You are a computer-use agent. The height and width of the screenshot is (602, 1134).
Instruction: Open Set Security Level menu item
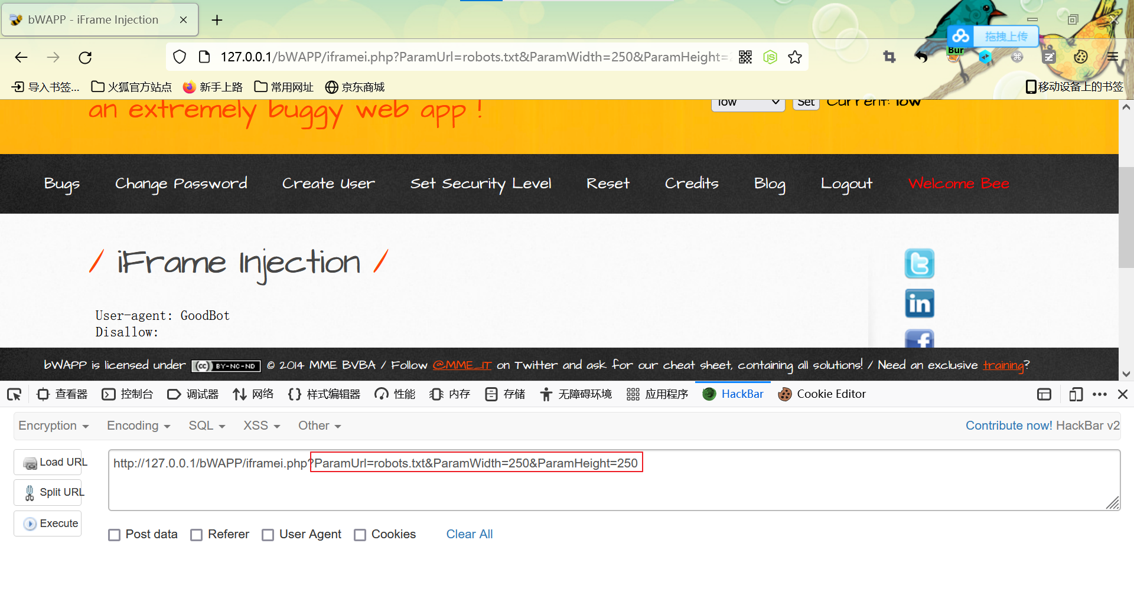[x=481, y=184]
